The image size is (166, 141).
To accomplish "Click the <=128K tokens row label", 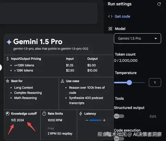I will tap(24, 65).
